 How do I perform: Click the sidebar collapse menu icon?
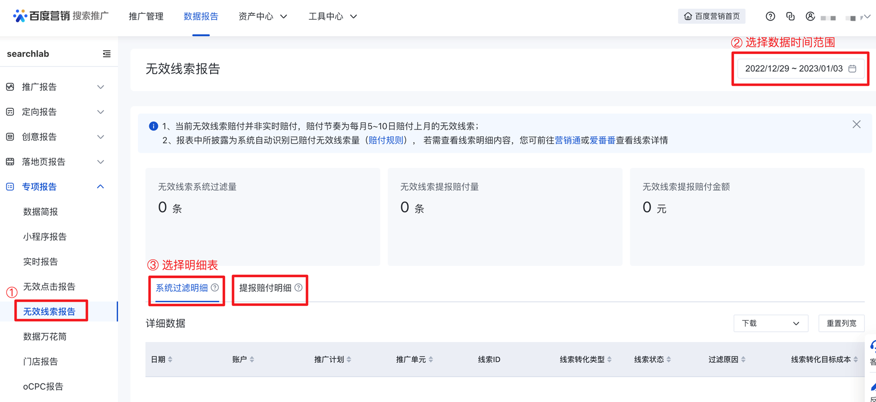[106, 54]
